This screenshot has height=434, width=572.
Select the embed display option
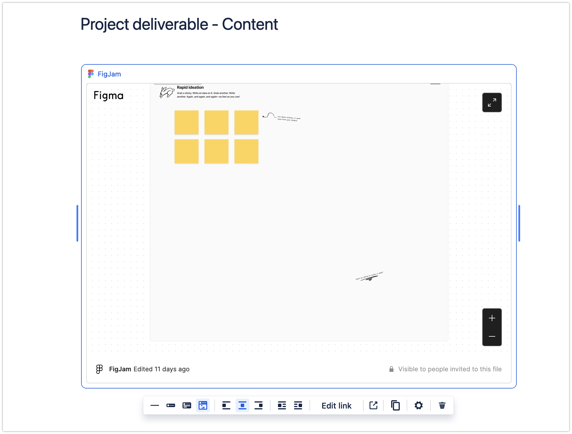(x=203, y=405)
